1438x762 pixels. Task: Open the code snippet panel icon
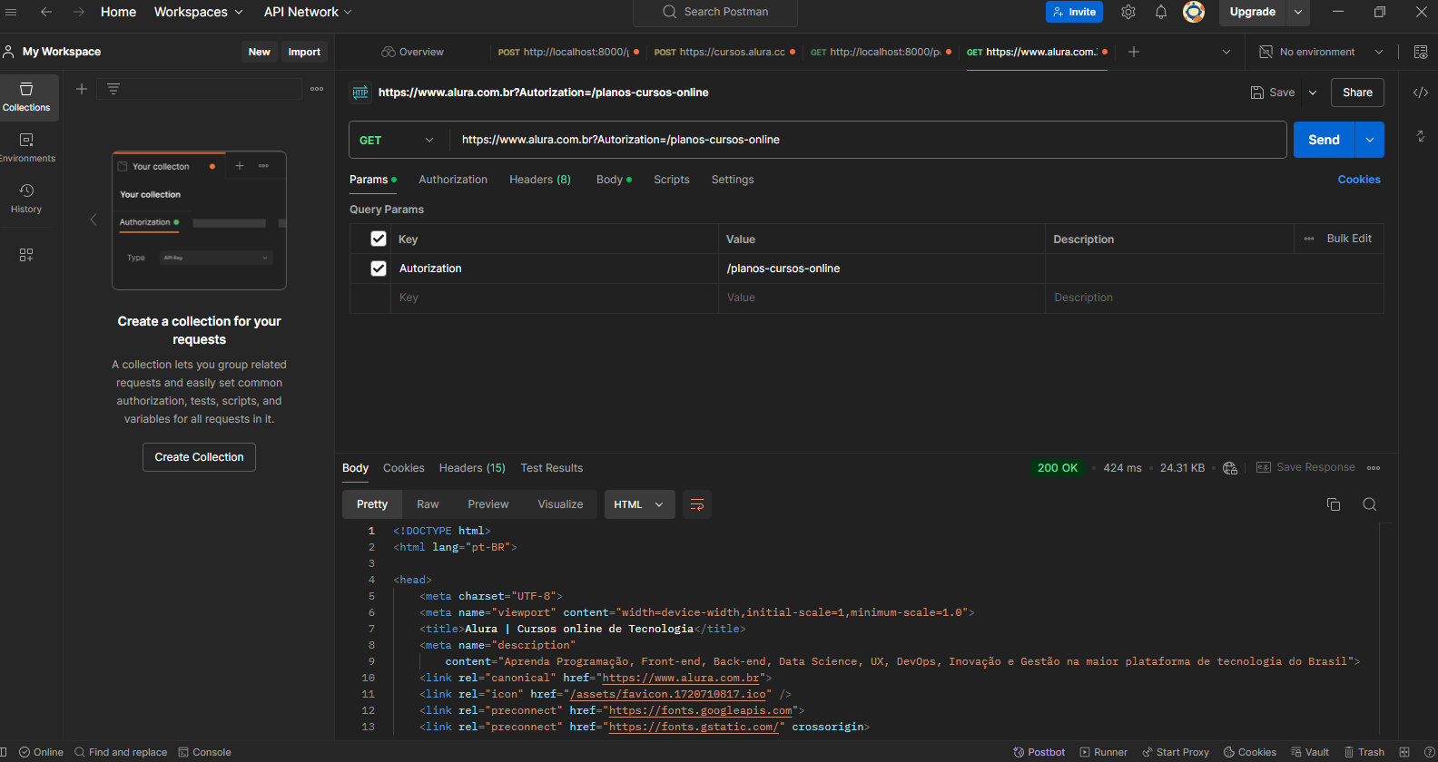[1421, 93]
